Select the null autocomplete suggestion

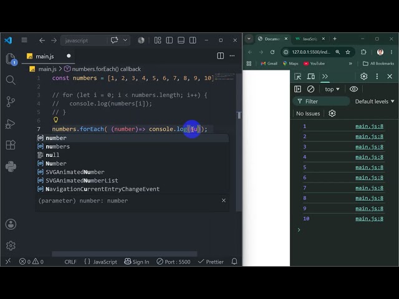(132, 155)
